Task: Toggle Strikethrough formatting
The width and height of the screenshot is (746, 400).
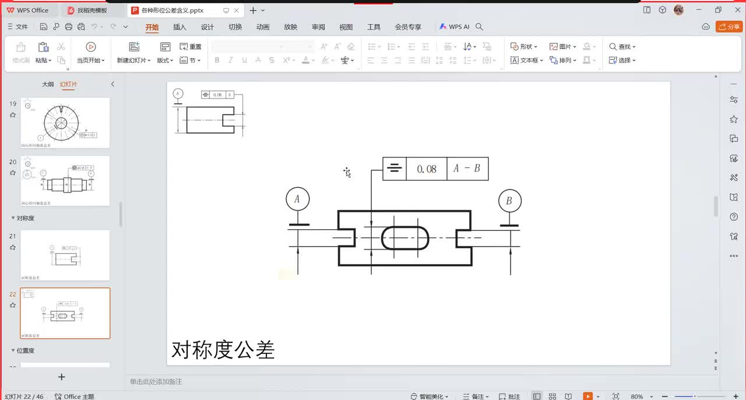Action: [258, 60]
